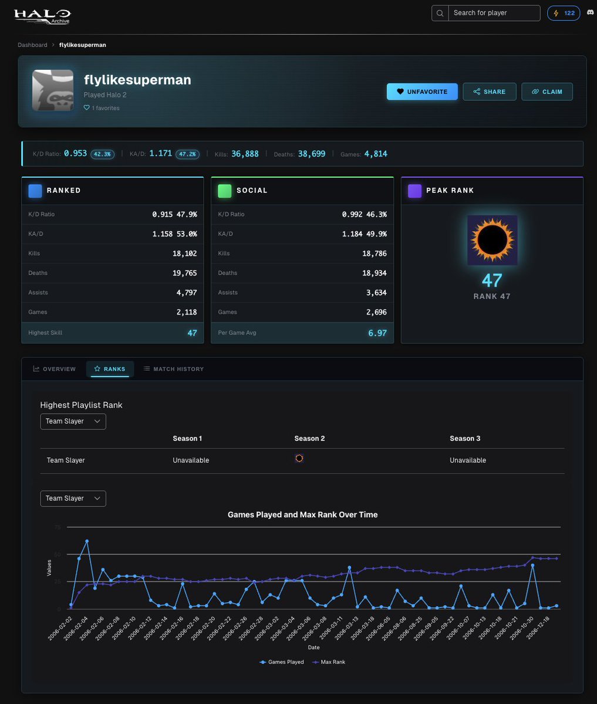Open the Match History tab

(174, 369)
